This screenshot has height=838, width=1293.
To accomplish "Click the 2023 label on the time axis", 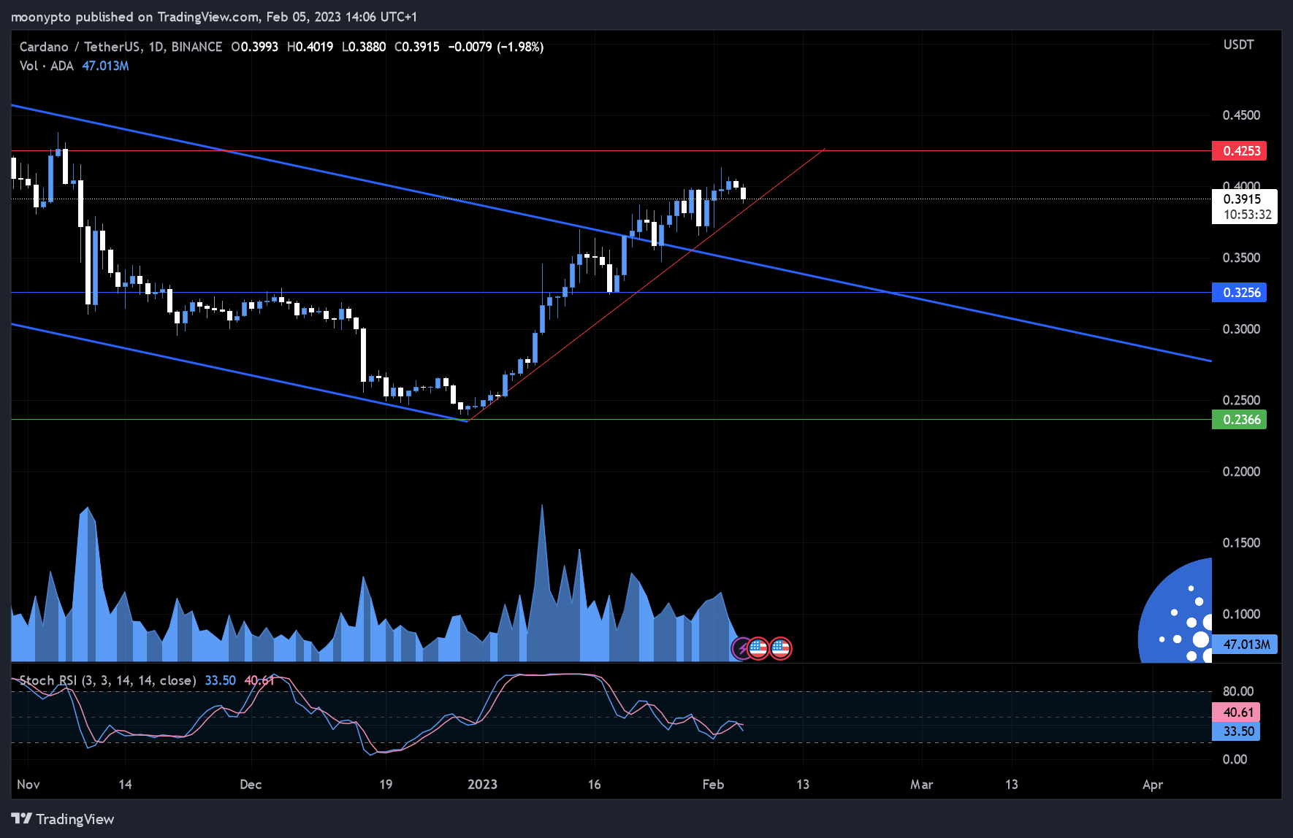I will click(482, 784).
